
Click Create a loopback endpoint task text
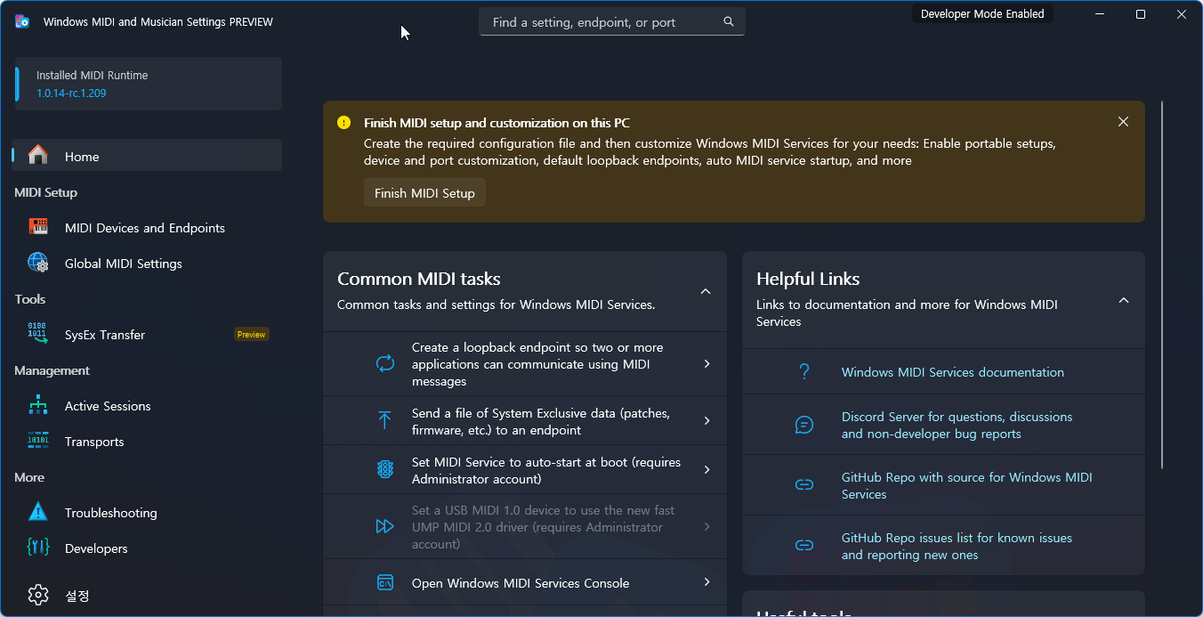coord(537,364)
